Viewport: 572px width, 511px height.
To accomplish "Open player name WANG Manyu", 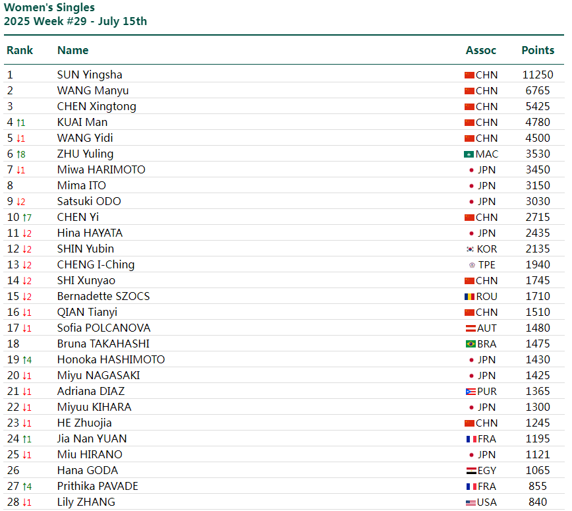I will pyautogui.click(x=93, y=90).
